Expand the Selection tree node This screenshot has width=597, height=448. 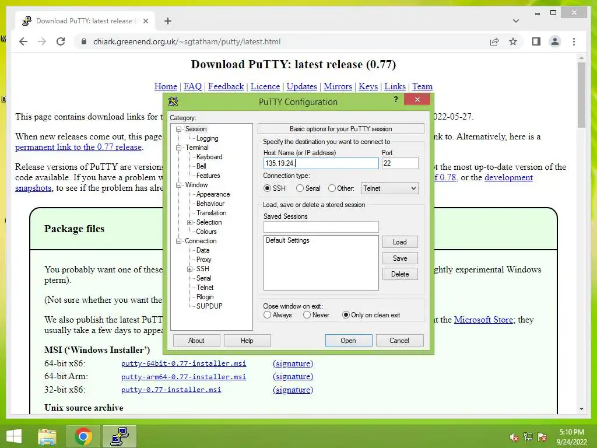189,222
